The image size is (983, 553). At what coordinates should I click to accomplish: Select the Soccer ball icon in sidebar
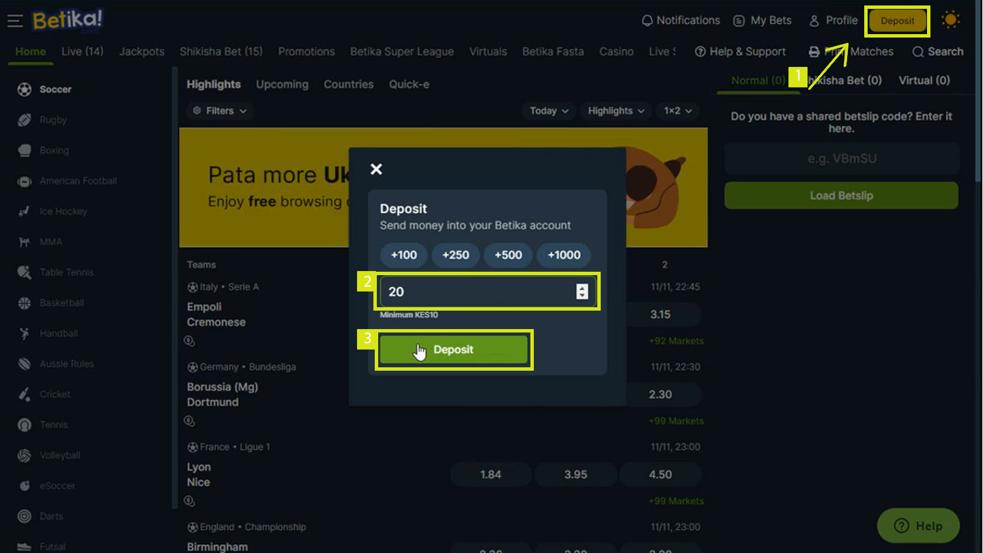25,89
